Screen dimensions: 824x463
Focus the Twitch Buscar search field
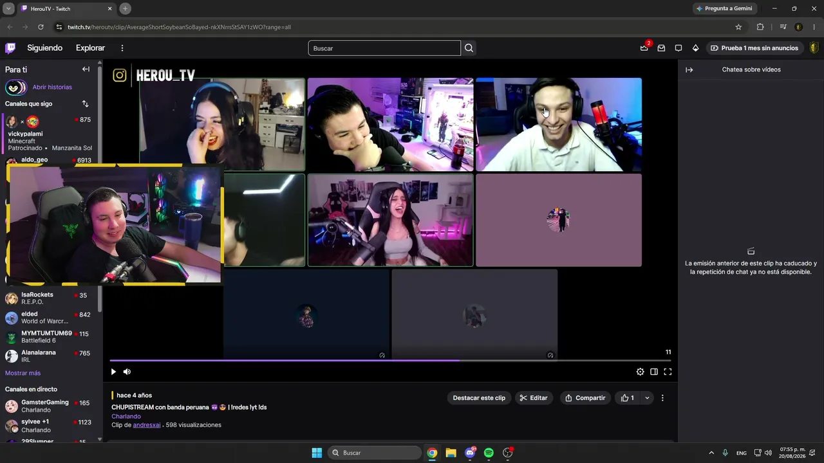coord(384,48)
